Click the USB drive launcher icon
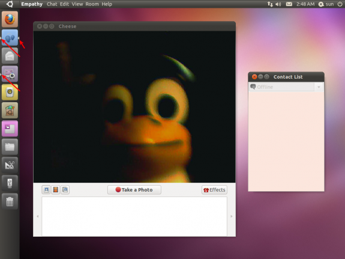The width and height of the screenshot is (345, 259). point(10,183)
